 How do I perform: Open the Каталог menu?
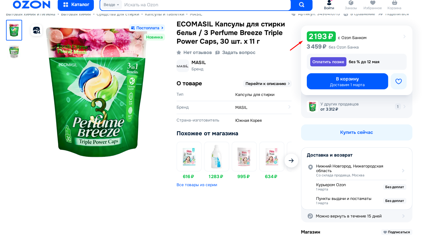coord(75,5)
